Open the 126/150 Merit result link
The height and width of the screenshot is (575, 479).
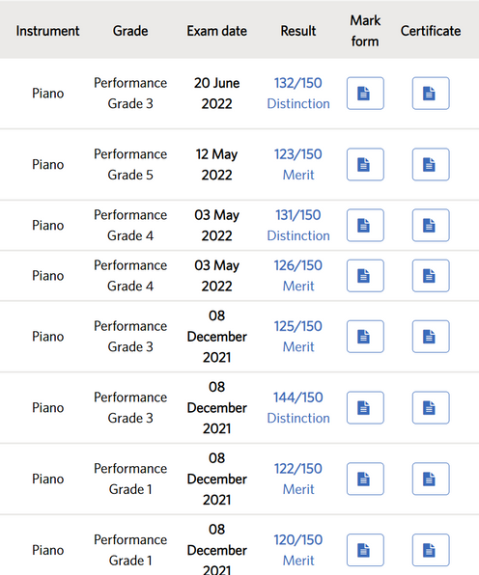tap(298, 276)
